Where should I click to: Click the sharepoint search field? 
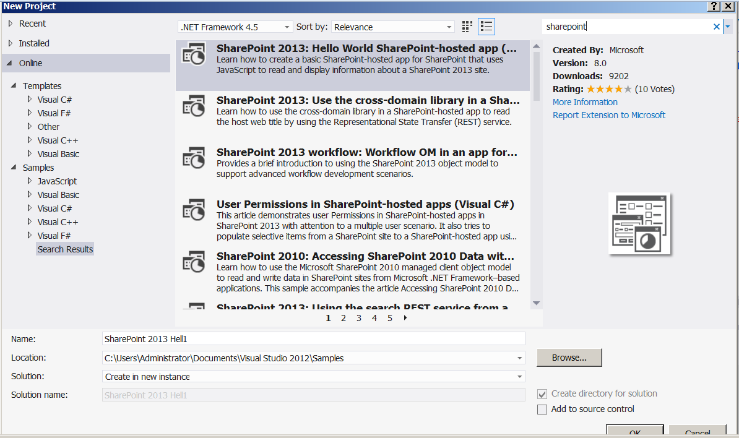627,27
